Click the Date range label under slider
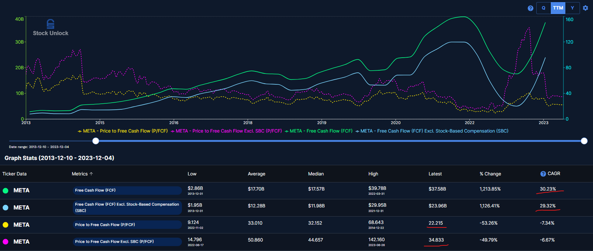The width and height of the screenshot is (593, 251). point(39,147)
